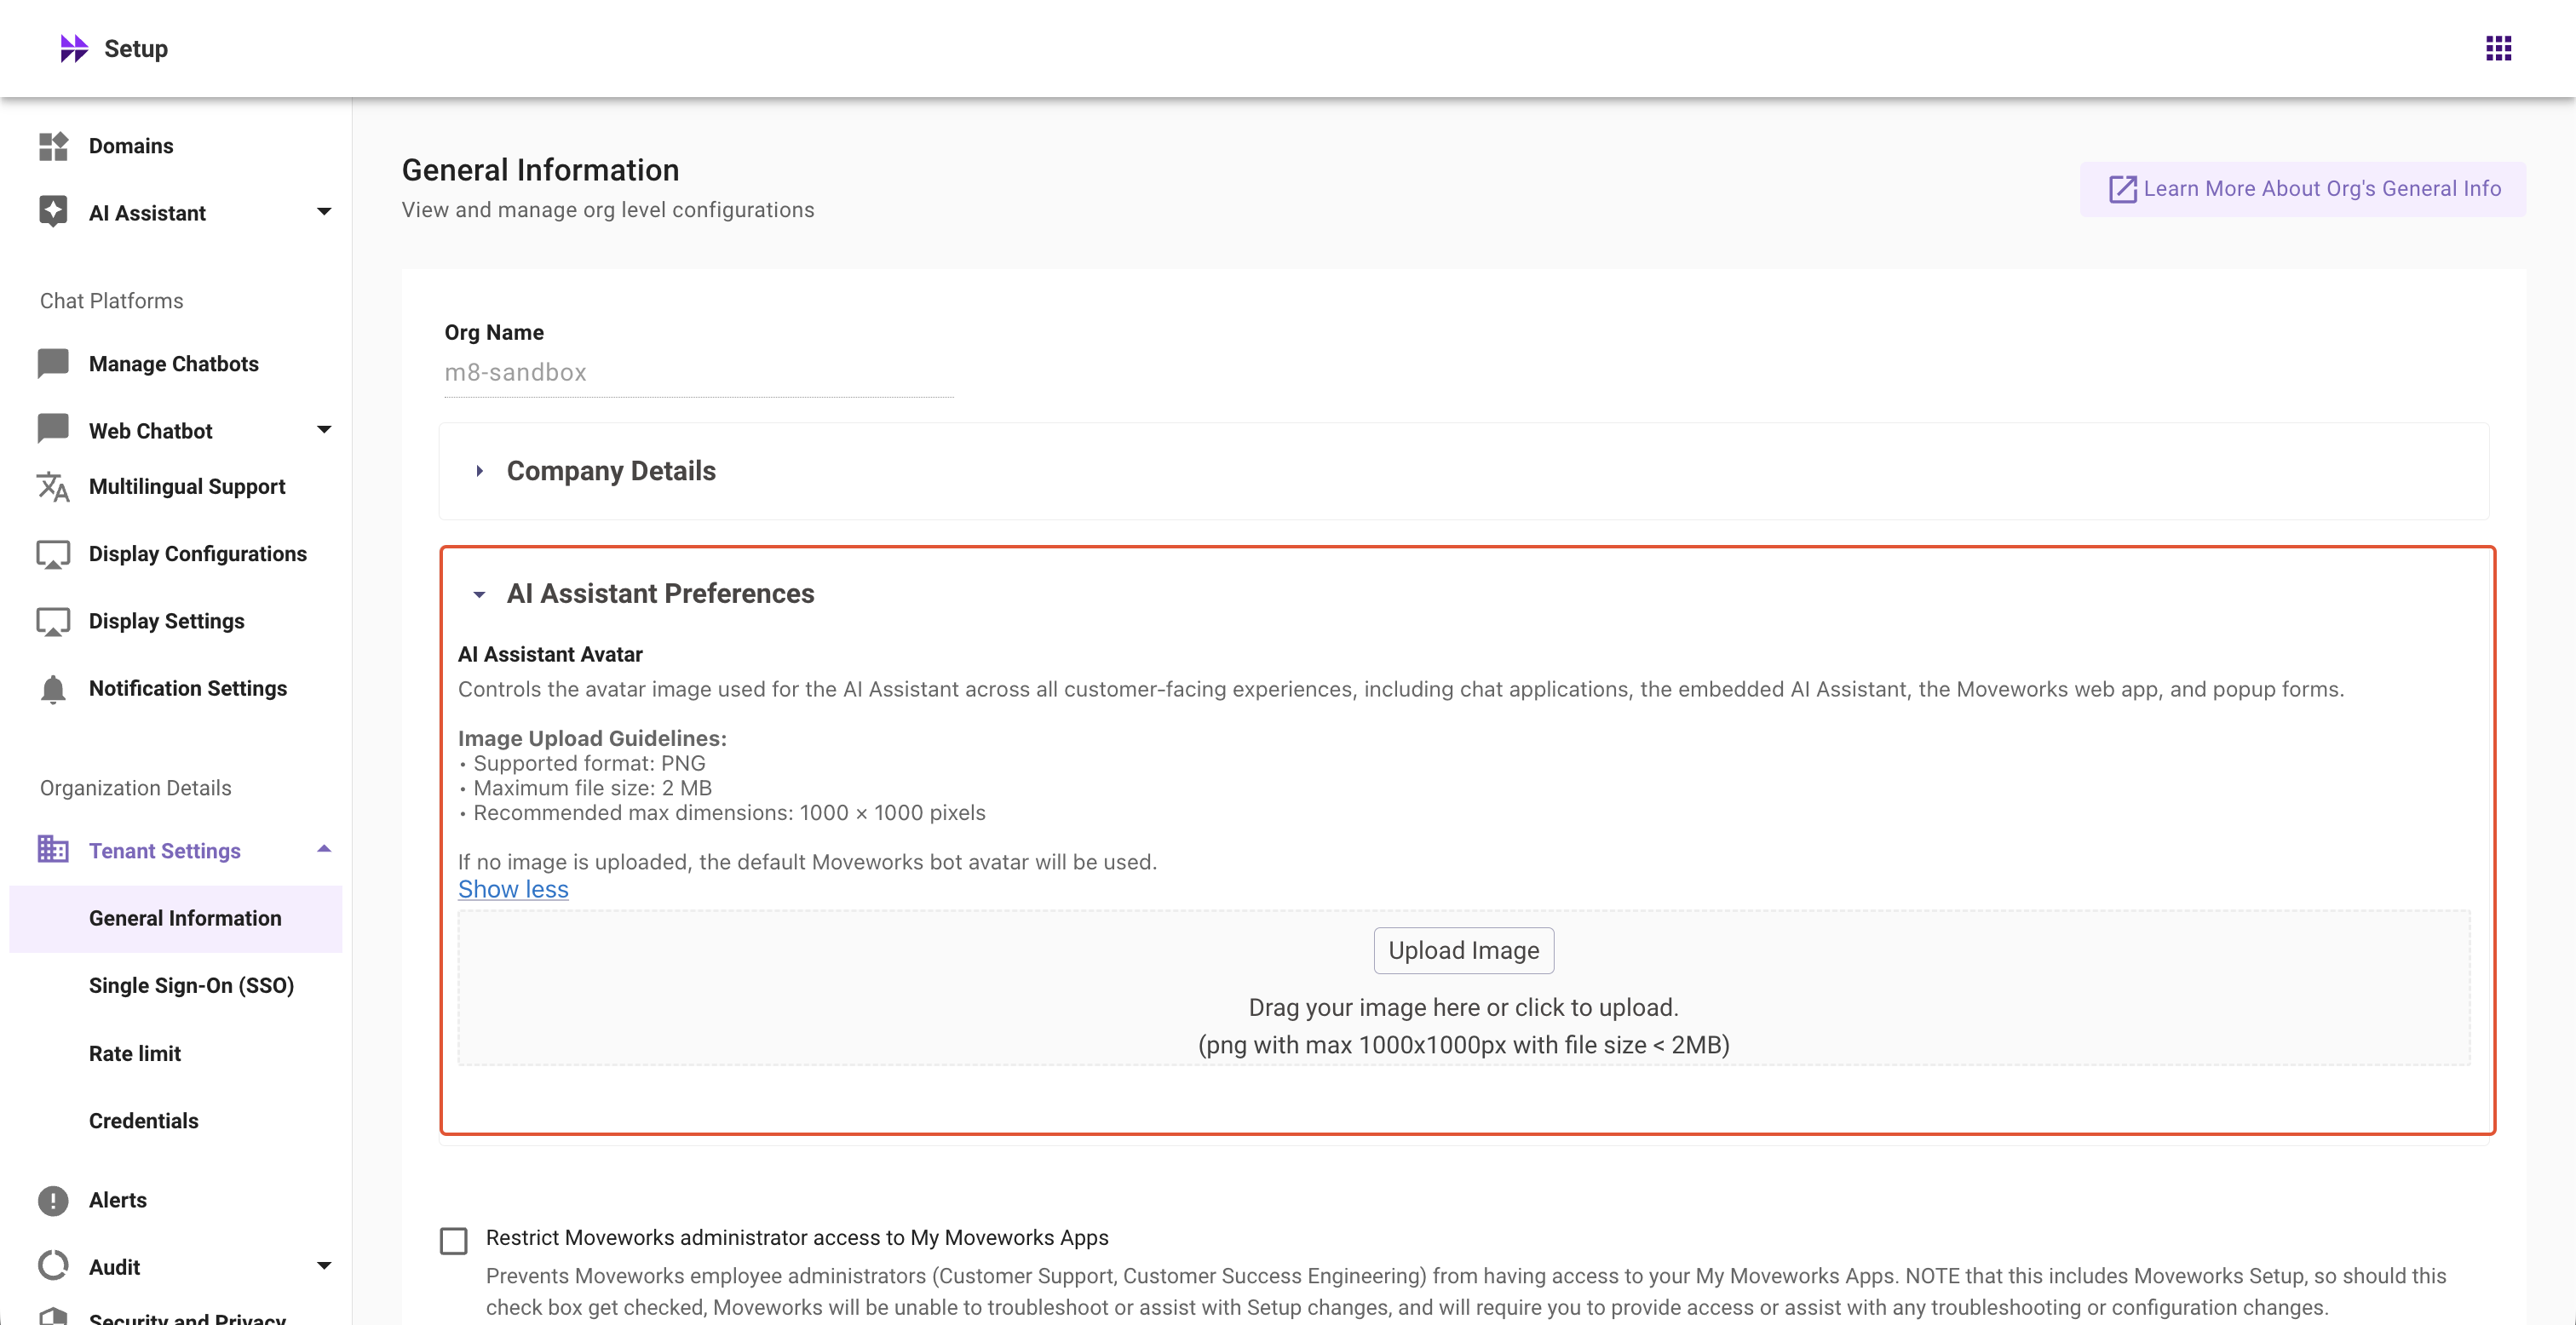
Task: Expand the Web Chatbot sidebar dropdown
Action: click(x=323, y=430)
